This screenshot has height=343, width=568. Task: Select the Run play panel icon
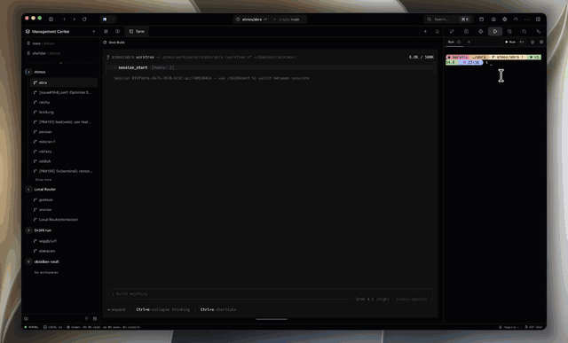click(495, 32)
